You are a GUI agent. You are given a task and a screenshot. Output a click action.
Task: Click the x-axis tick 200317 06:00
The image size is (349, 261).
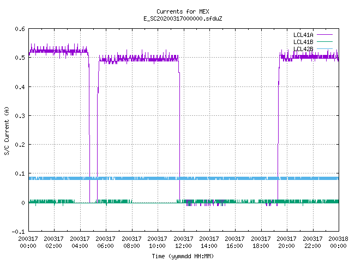click(105, 242)
